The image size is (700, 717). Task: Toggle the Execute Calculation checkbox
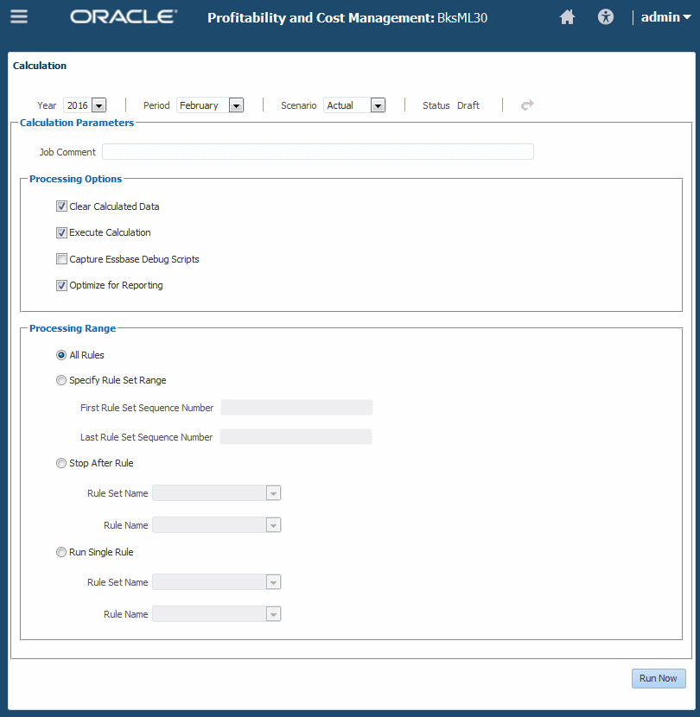coord(61,232)
